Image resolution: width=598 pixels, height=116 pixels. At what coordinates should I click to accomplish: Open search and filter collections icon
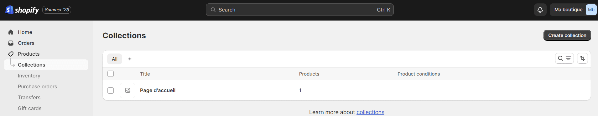pos(564,58)
